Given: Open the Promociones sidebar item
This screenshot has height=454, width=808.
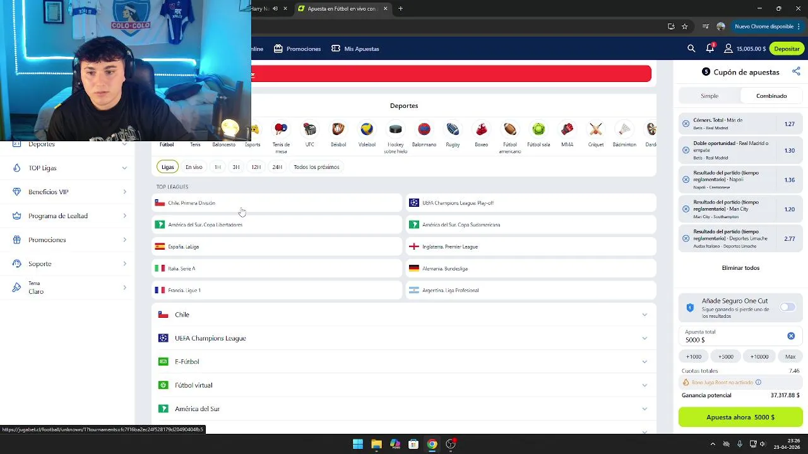Looking at the screenshot, I should tap(69, 240).
